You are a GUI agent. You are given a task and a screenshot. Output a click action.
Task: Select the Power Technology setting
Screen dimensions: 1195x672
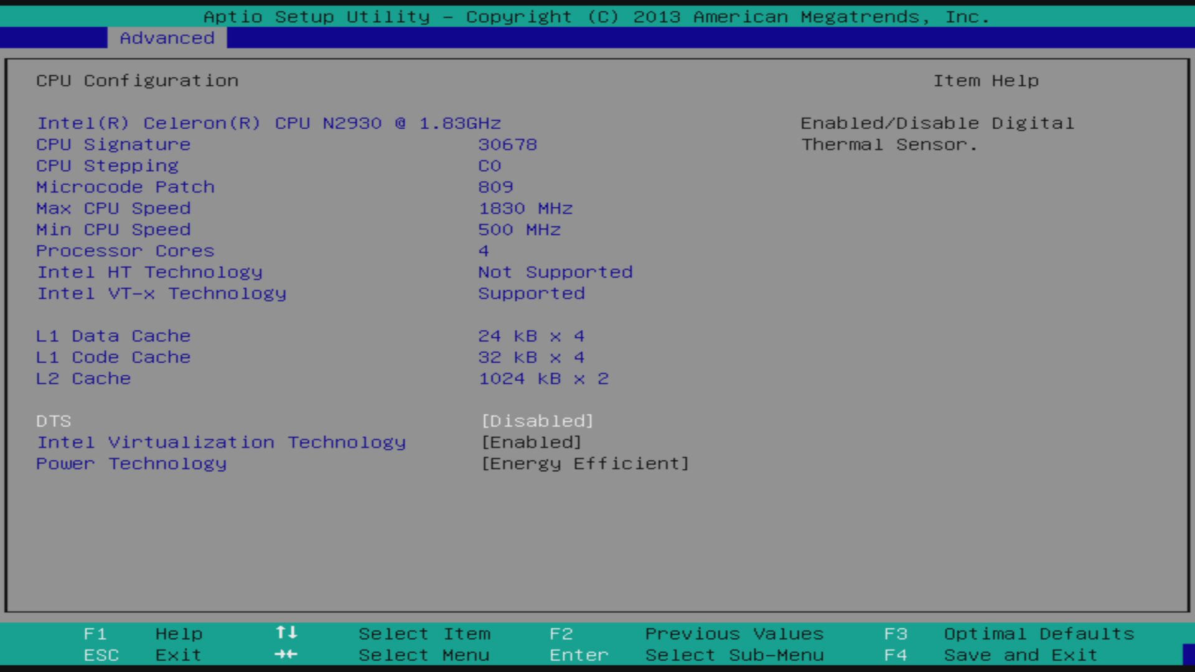tap(131, 464)
